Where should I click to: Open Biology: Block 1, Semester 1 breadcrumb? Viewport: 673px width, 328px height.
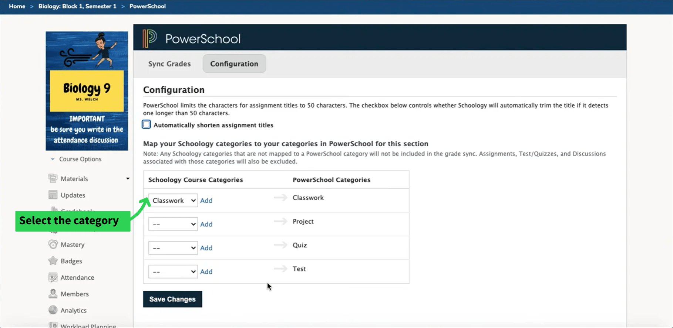[x=77, y=6]
